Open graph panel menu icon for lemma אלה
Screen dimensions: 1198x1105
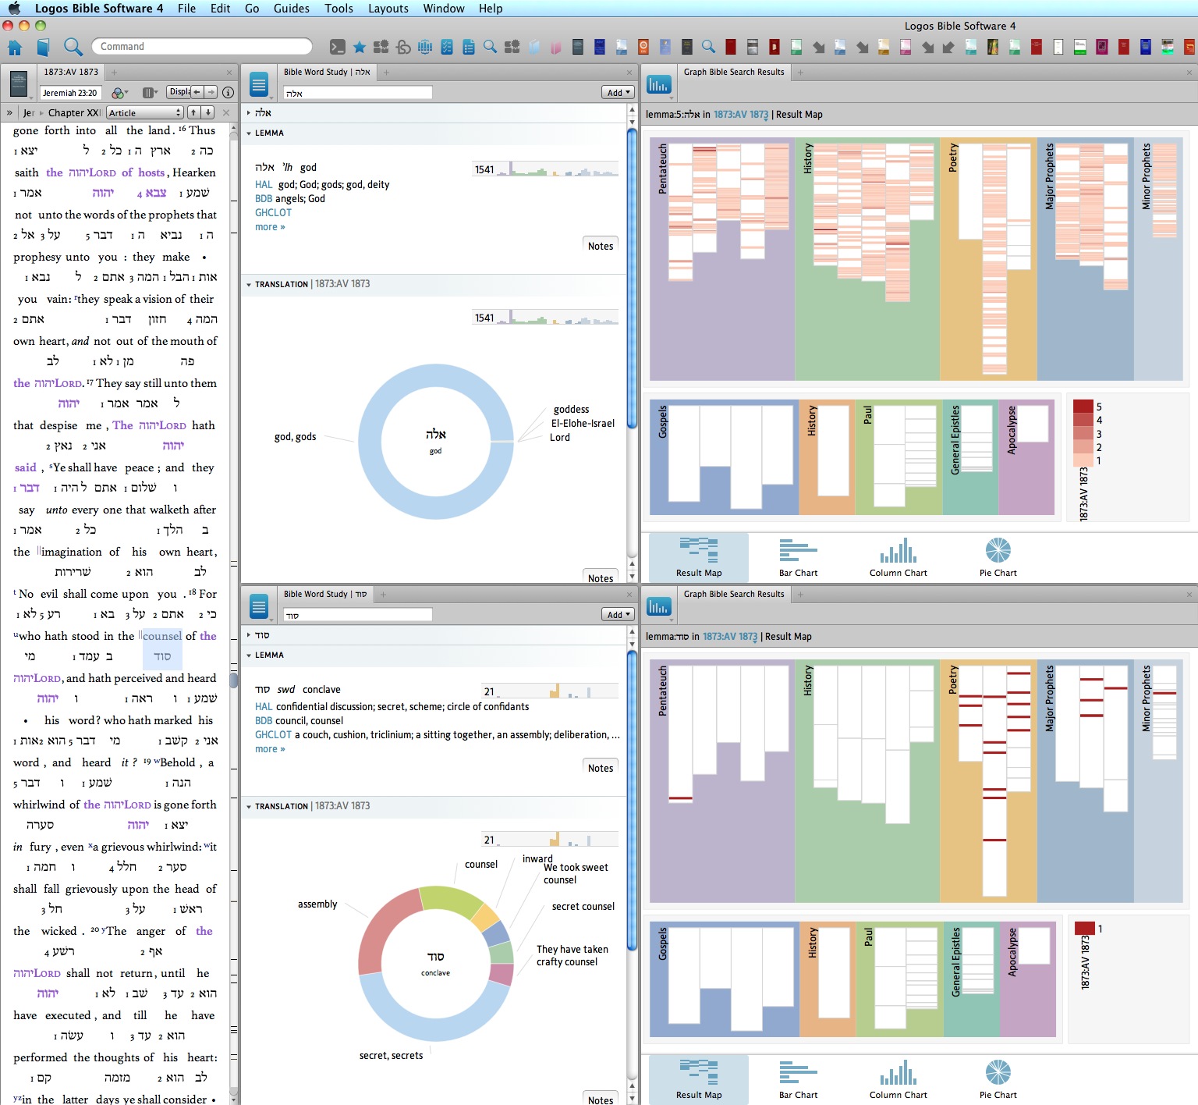(x=658, y=83)
